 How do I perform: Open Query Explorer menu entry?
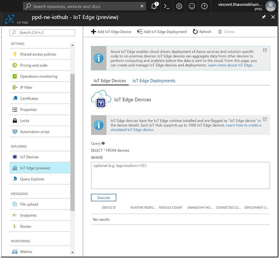pos(40,179)
